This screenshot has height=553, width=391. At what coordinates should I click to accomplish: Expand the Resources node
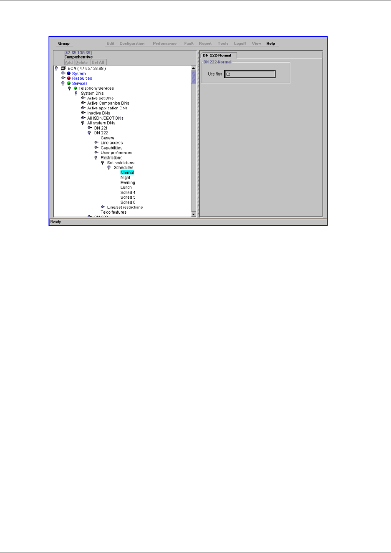click(63, 78)
